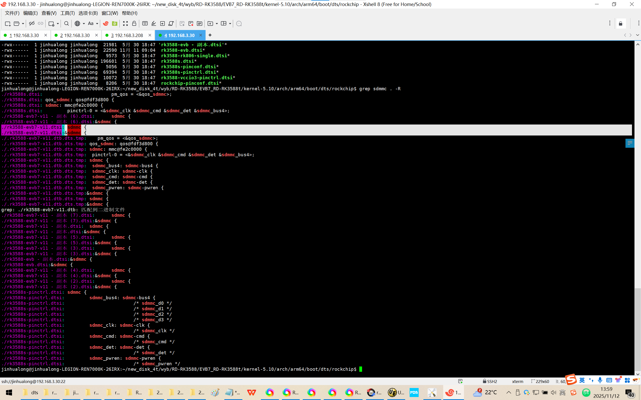Screen dimensions: 641x400
Task: Click the Find magnifier icon
Action: [67, 23]
